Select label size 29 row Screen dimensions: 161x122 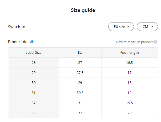(34, 73)
